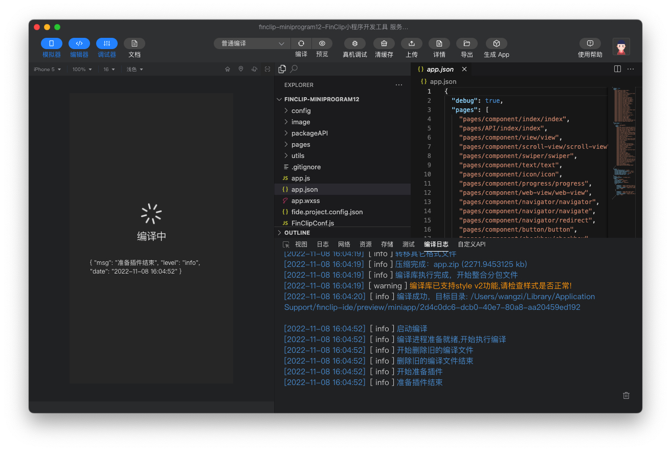Screen dimensions: 671x451
Task: Open the 生成 App cube icon
Action: pyautogui.click(x=496, y=44)
